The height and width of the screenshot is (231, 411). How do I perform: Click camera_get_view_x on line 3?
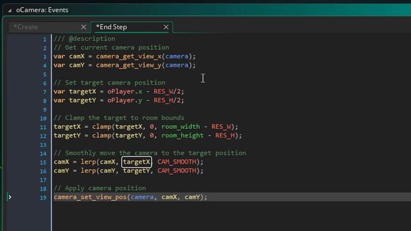[128, 56]
